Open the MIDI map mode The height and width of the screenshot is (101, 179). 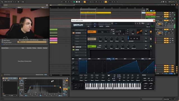pos(170,2)
